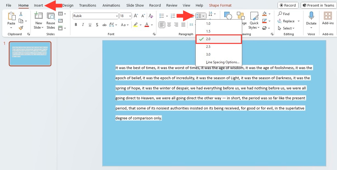Screen dimensions: 337x170
Task: Expand the Replace dropdown arrow
Action: [299, 21]
